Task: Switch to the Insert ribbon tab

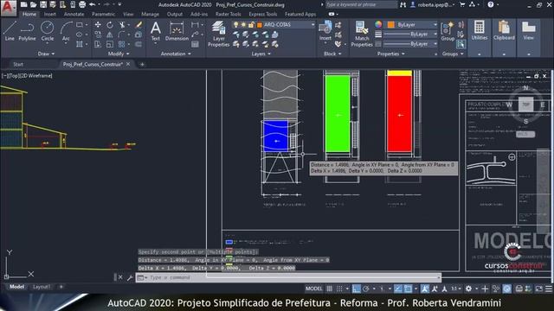Action: (50, 14)
